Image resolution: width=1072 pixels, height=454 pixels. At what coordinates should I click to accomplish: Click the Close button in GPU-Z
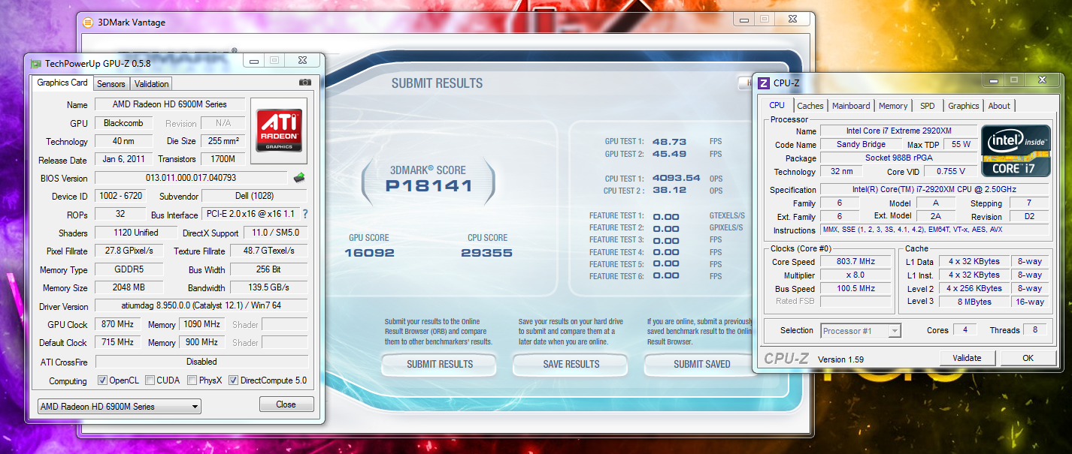[286, 404]
